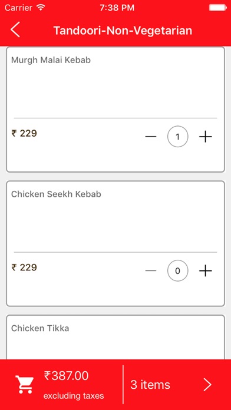
Task: Add one Chicken Seekh Kebab with plus
Action: [x=205, y=271]
